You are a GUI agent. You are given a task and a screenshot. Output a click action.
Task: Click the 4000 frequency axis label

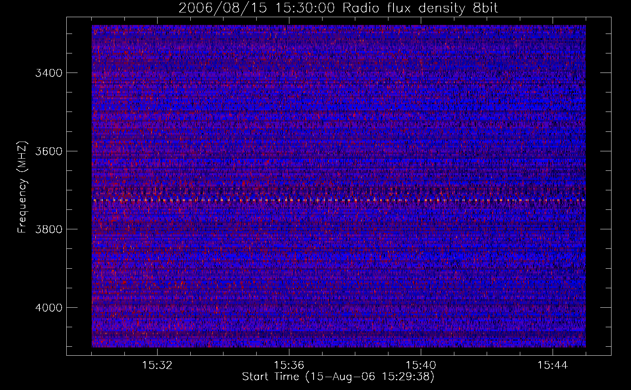point(49,308)
